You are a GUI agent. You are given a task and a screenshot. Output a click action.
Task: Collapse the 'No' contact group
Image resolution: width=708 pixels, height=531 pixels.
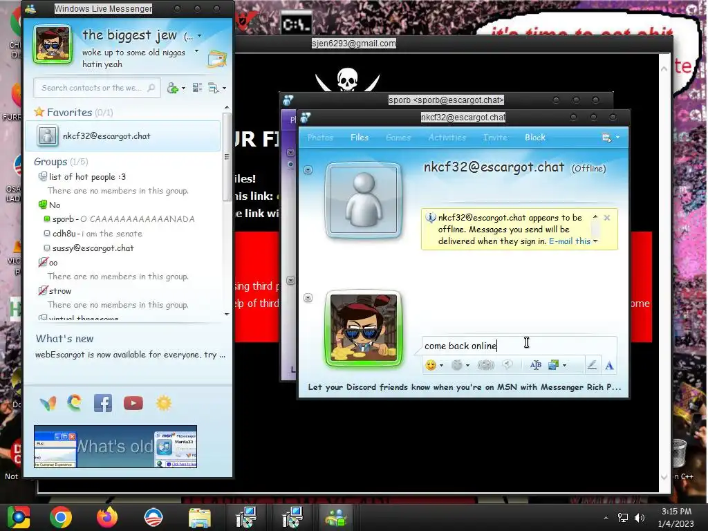coord(43,205)
